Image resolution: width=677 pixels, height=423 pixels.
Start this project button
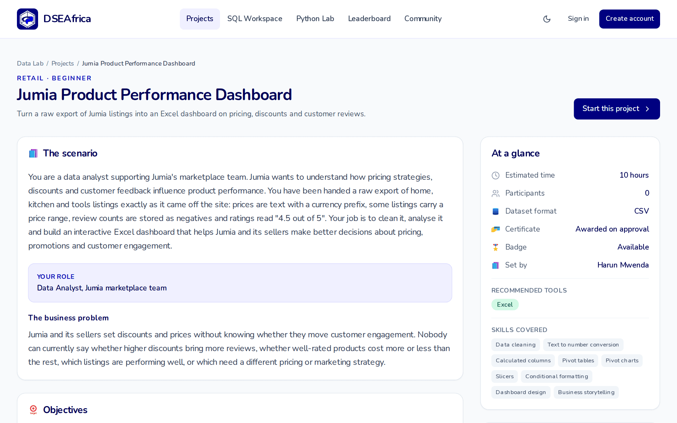pos(617,109)
